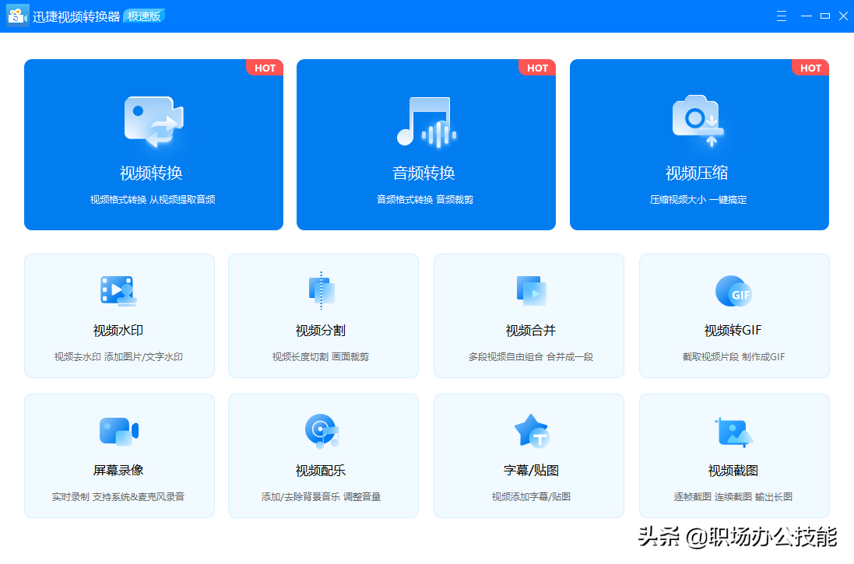Click the 极速版 edition badge
Screen dimensions: 854x564
[145, 16]
